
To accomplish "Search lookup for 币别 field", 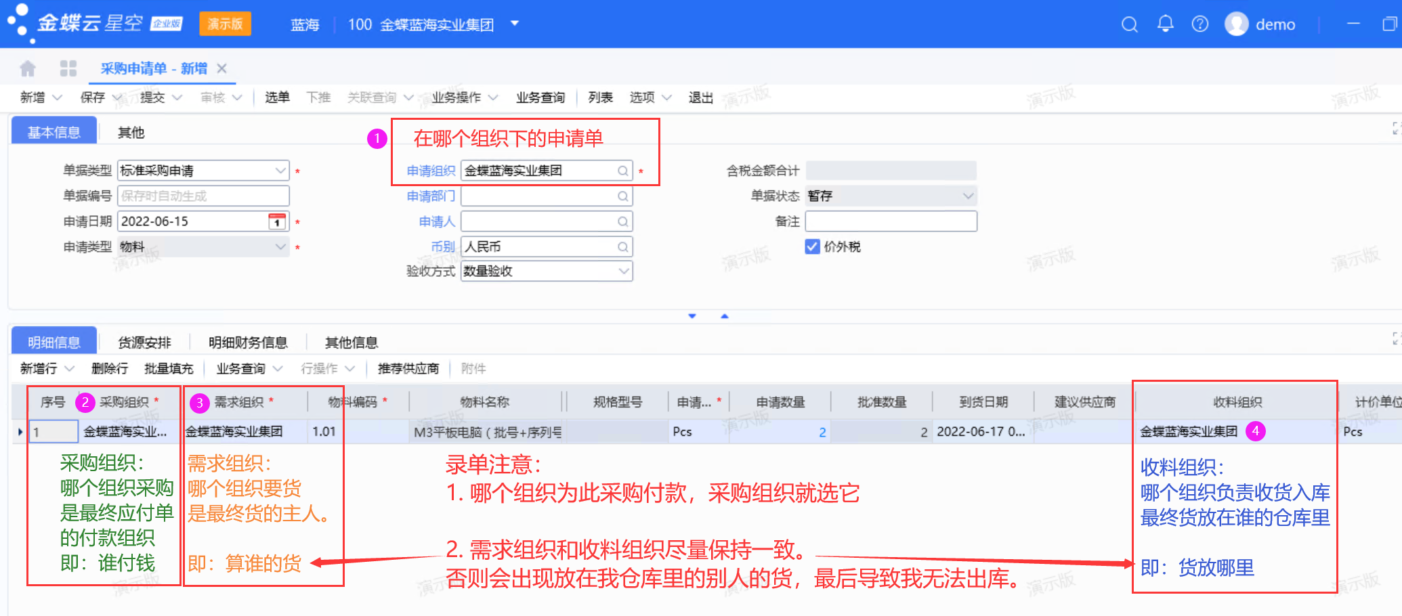I will 622,247.
